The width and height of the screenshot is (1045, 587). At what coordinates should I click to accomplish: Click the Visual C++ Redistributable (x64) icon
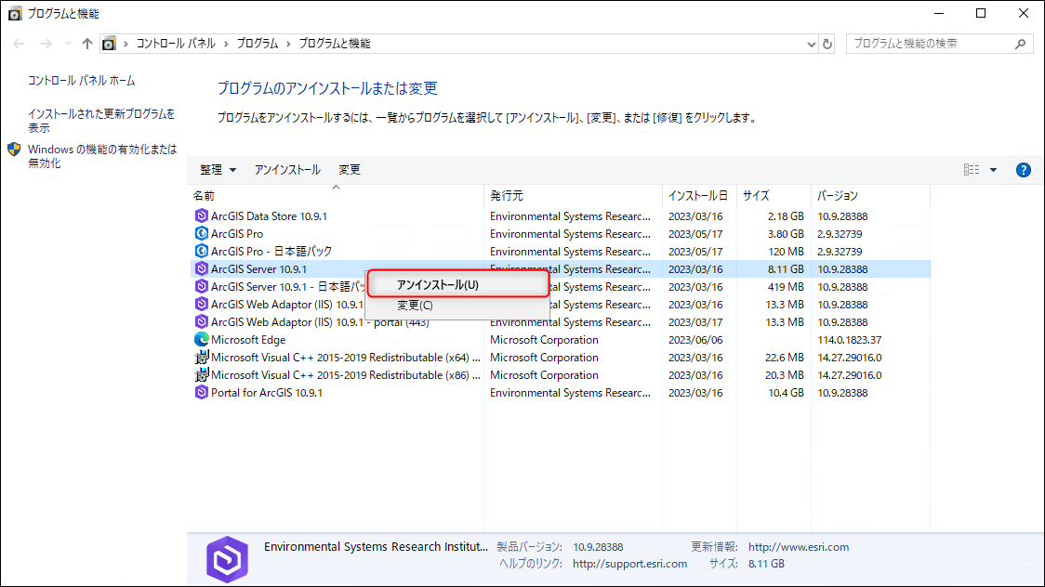(x=201, y=358)
